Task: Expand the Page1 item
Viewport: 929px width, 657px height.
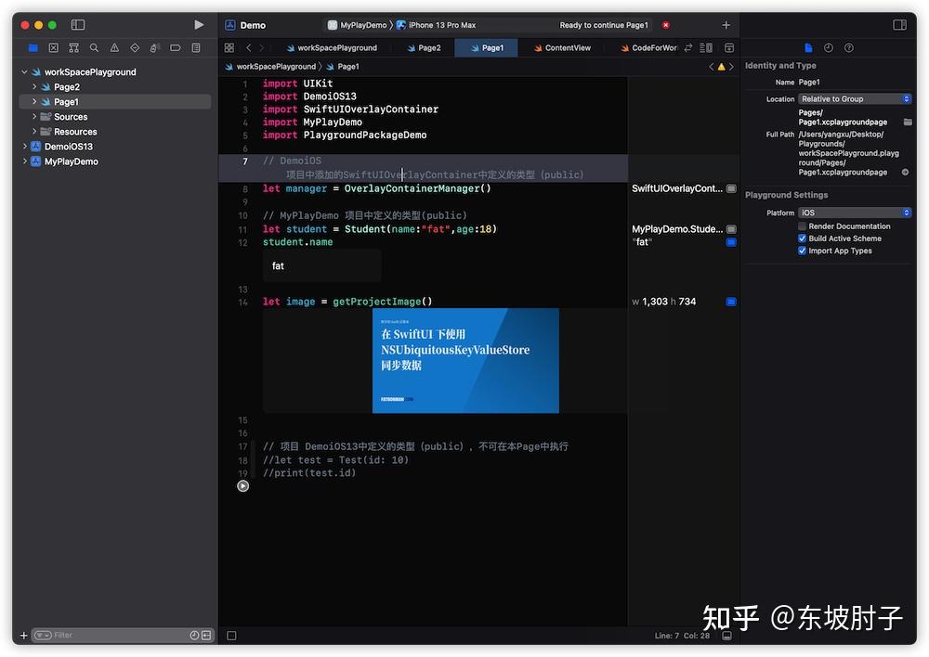Action: (34, 101)
